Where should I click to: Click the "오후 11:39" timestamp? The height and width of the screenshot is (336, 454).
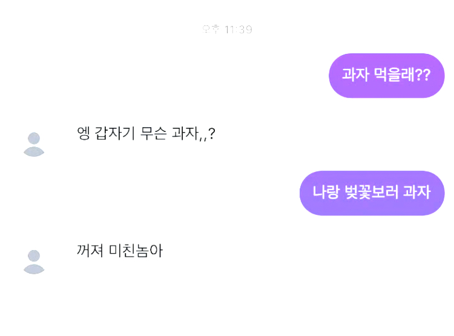tap(227, 30)
